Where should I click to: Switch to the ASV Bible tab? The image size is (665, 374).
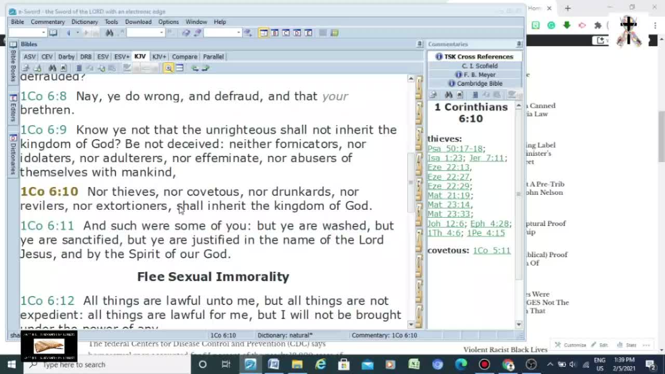click(30, 57)
